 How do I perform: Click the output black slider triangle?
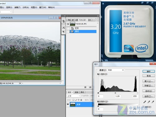pyautogui.click(x=98, y=106)
